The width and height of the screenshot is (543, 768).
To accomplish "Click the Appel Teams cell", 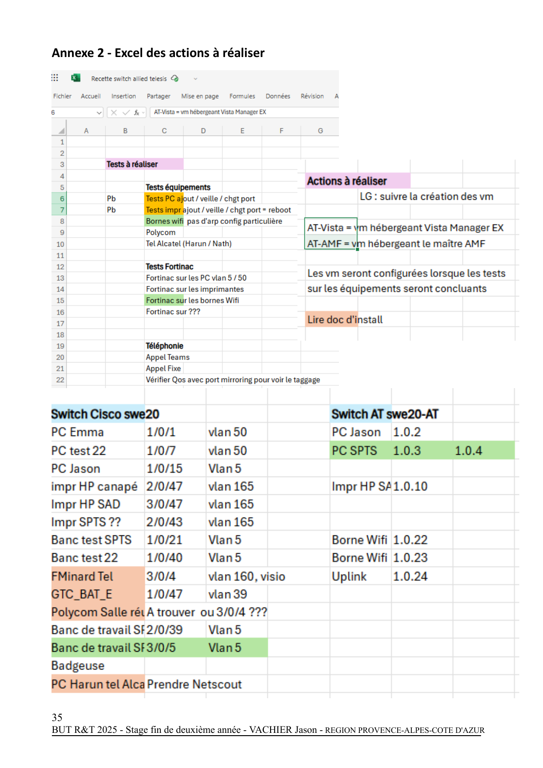I will pos(168,357).
